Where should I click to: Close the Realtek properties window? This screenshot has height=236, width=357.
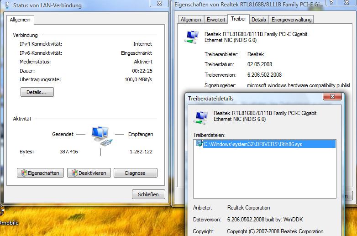(x=347, y=3)
